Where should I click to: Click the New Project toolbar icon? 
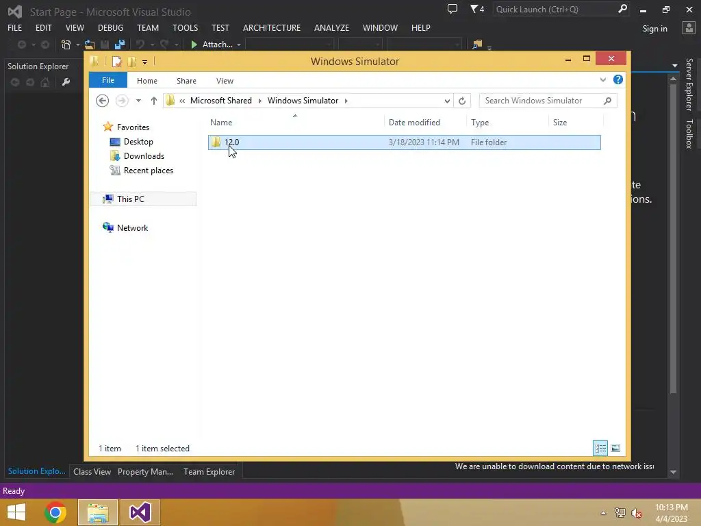tap(66, 45)
